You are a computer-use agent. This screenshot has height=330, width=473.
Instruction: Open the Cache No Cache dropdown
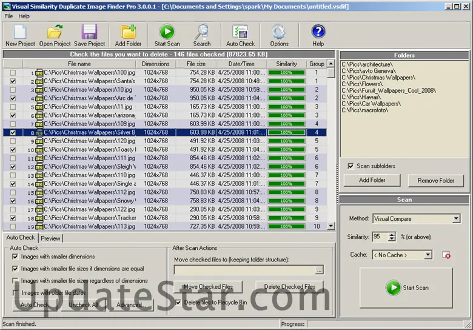click(x=428, y=255)
